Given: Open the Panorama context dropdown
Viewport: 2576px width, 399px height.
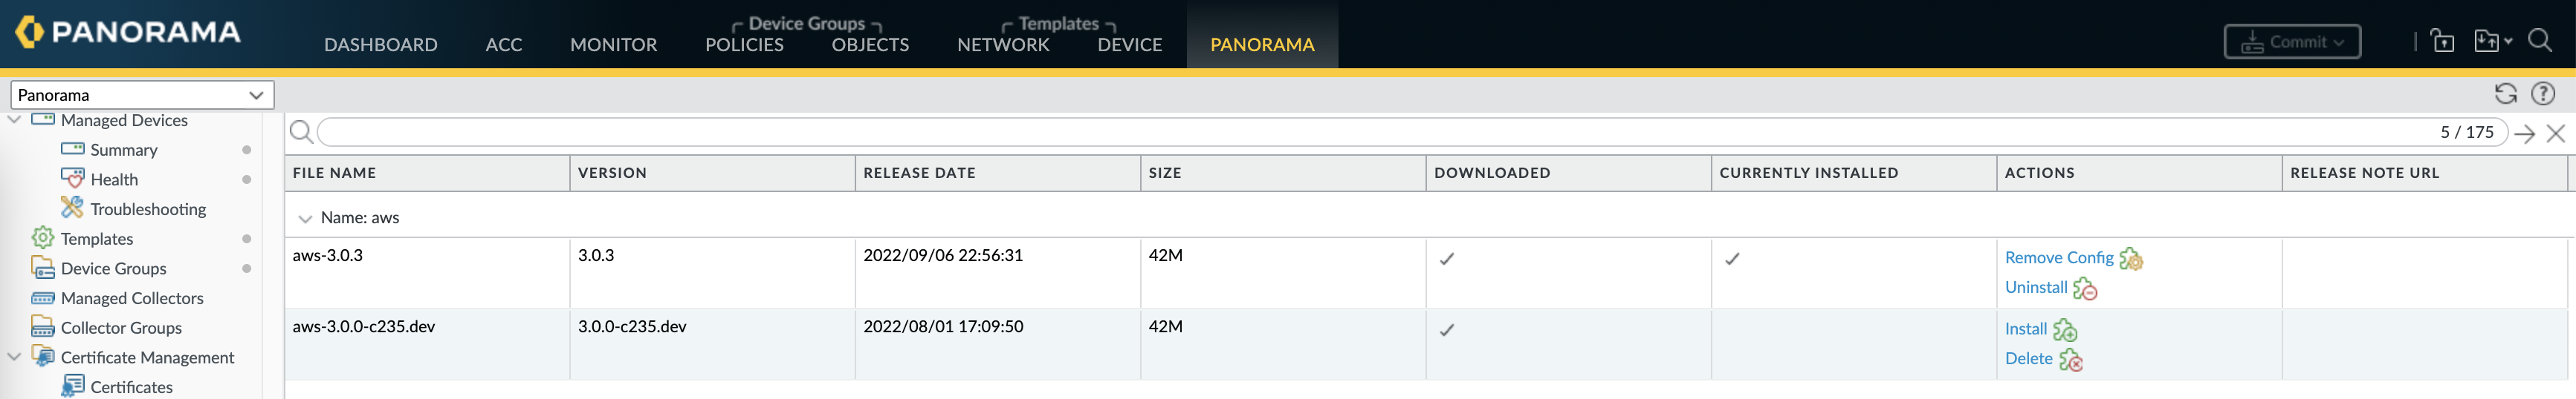Looking at the screenshot, I should click(x=141, y=95).
